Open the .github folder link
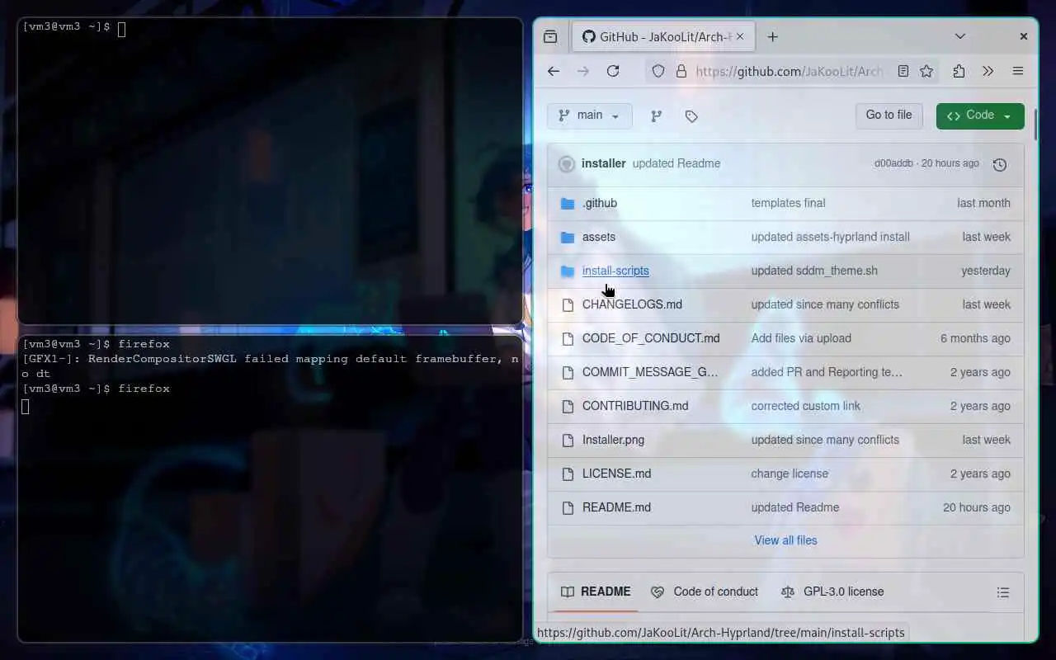The width and height of the screenshot is (1056, 660). pos(600,203)
